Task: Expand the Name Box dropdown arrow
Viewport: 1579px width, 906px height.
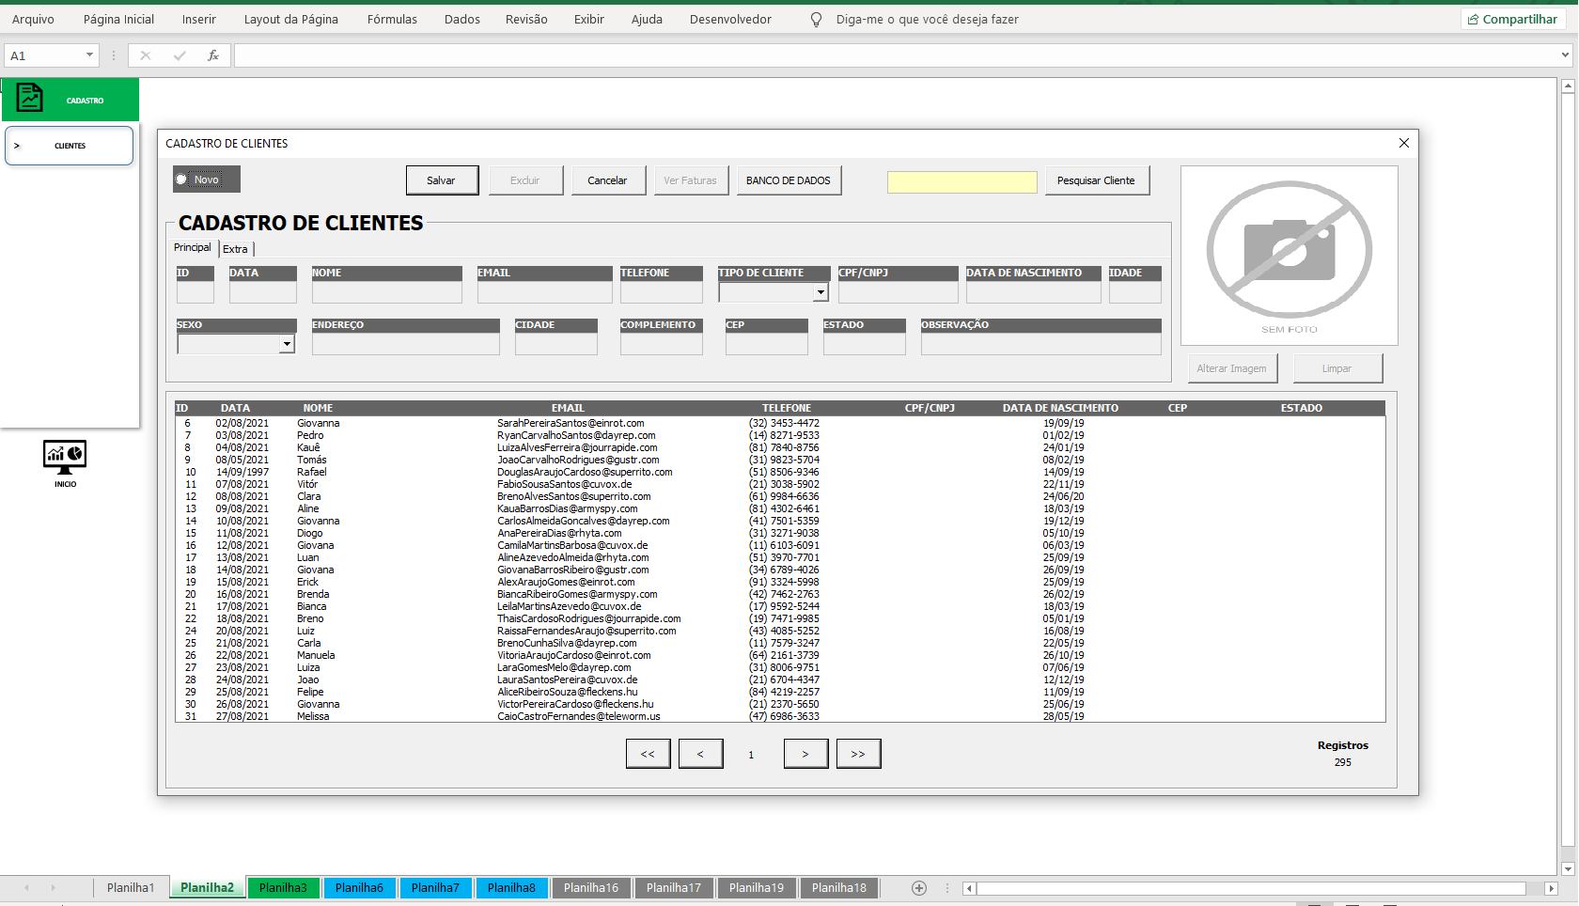Action: click(90, 55)
